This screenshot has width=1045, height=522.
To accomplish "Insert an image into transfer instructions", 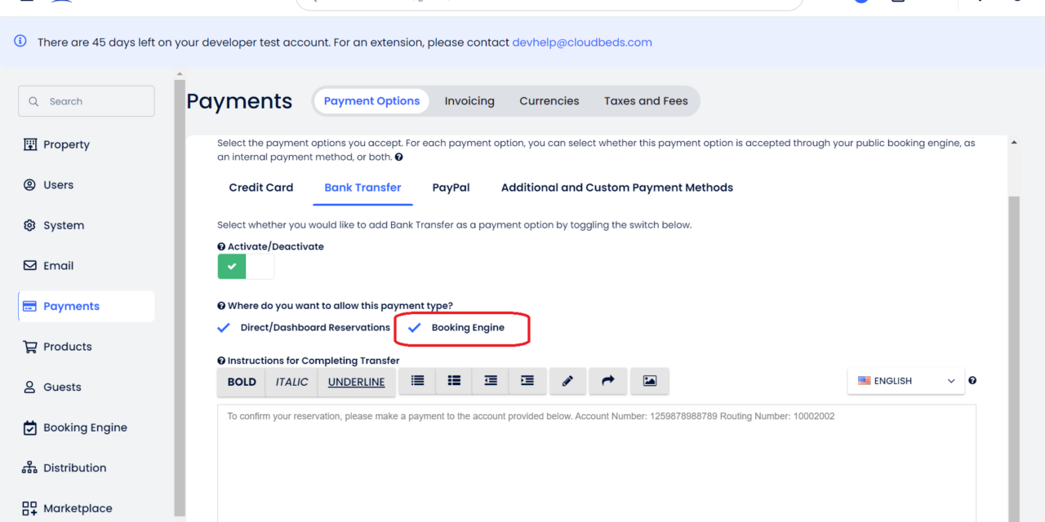I will click(650, 381).
